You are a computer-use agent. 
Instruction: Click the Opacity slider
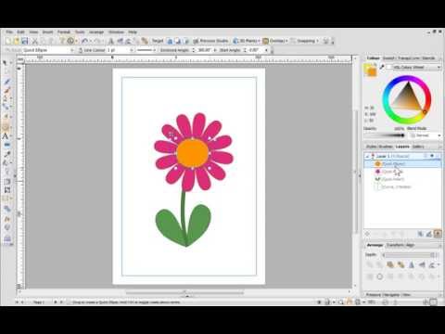click(385, 135)
